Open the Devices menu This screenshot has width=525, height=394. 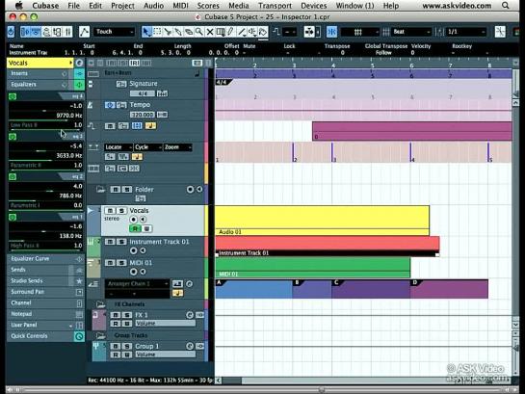click(x=314, y=6)
